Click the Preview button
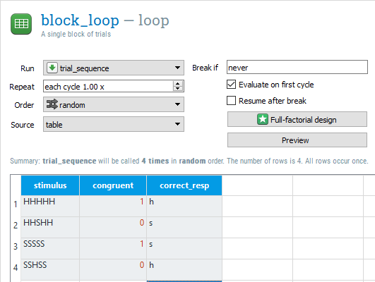Viewport: 375px width, 282px height. 297,140
